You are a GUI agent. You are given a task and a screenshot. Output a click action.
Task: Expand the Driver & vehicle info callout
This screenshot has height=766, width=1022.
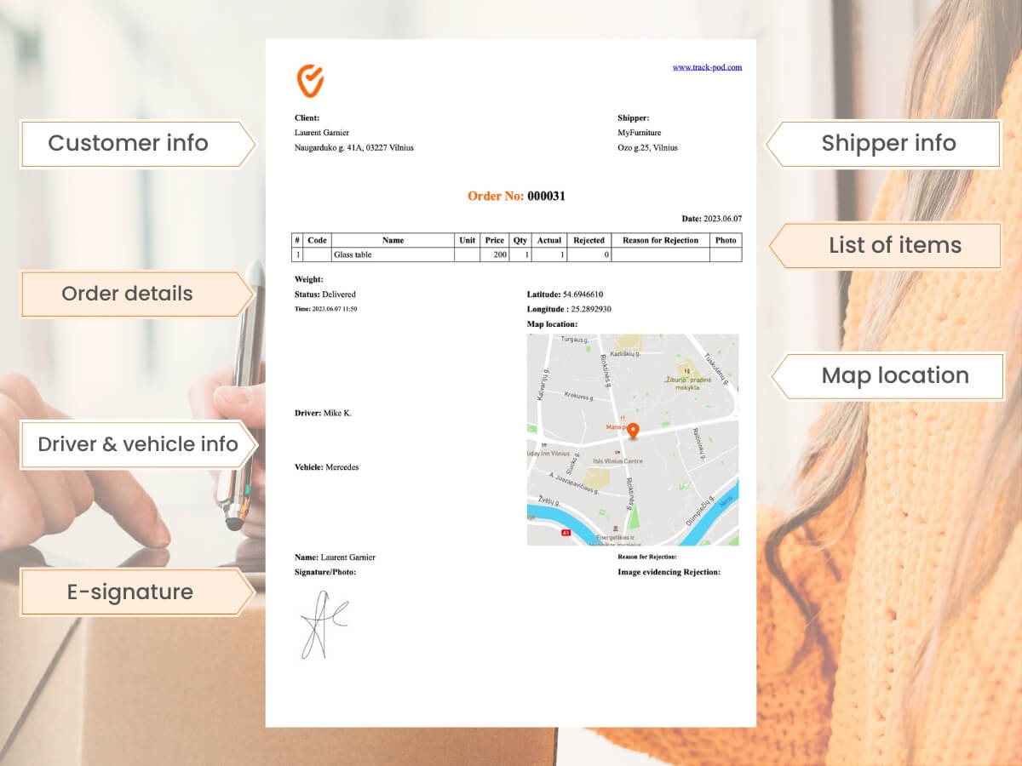coord(136,443)
